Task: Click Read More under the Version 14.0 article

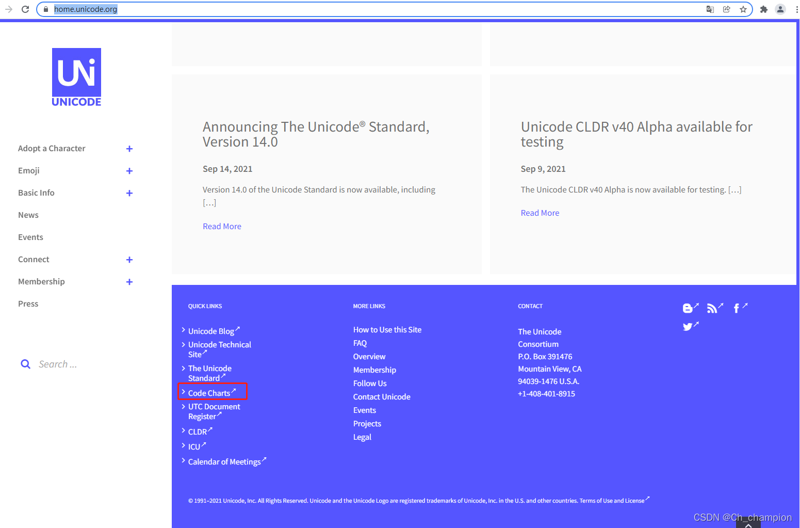Action: (x=222, y=227)
